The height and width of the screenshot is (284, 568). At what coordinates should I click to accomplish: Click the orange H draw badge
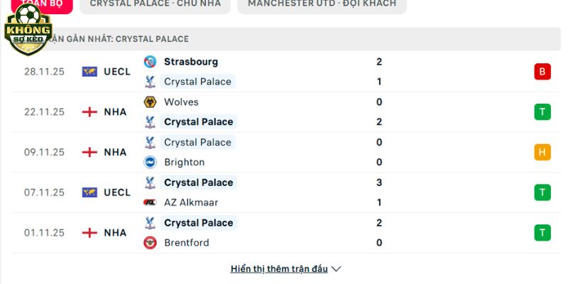542,152
